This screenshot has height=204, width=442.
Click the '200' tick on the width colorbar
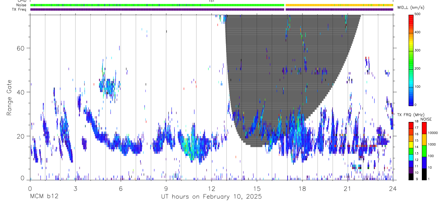[x=418, y=68]
